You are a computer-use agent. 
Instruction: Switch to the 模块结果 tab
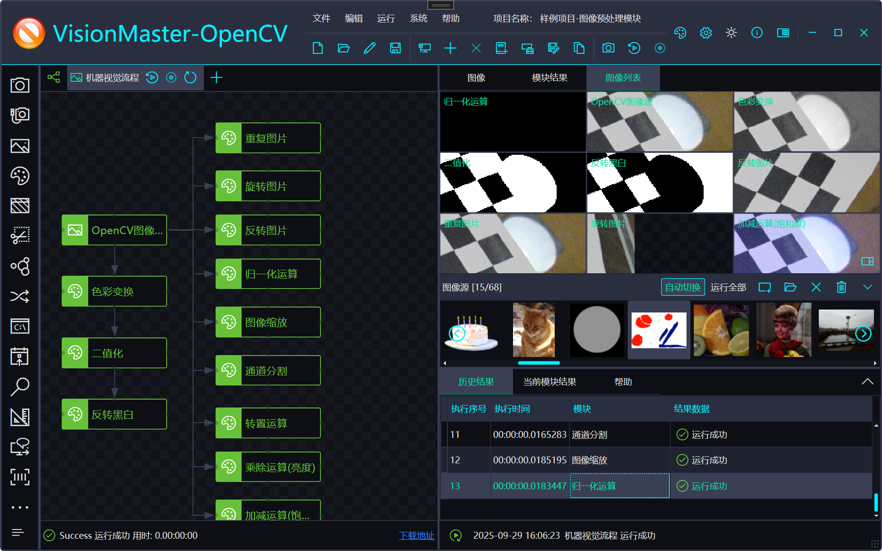point(550,77)
